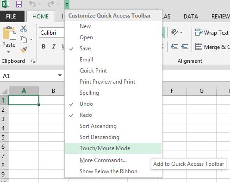
Task: Open Clipboard dialog launcher
Action: click(x=33, y=61)
